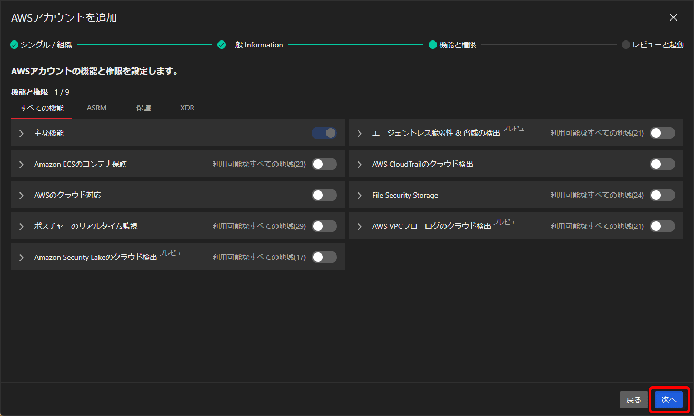Enable ポスチャーのリアルタイム監視 toggle
Image resolution: width=694 pixels, height=416 pixels.
[324, 226]
